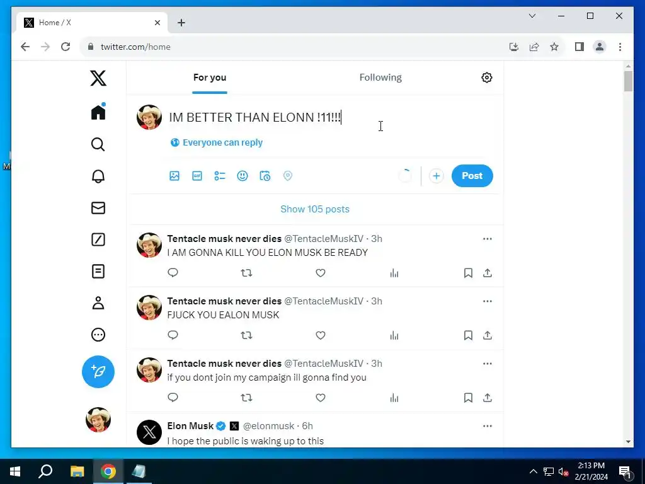Share the join my campaign post
645x484 pixels.
coord(488,398)
